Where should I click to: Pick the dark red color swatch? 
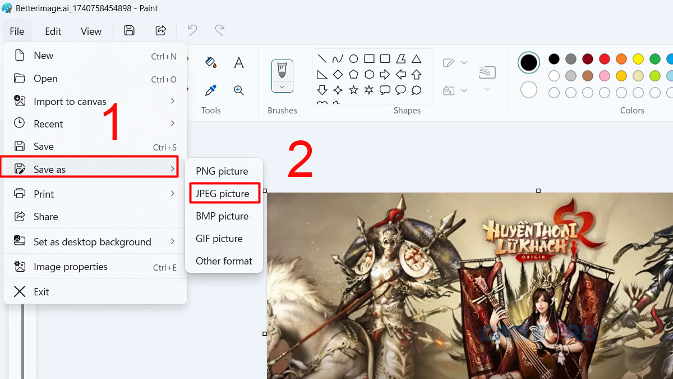click(x=588, y=59)
